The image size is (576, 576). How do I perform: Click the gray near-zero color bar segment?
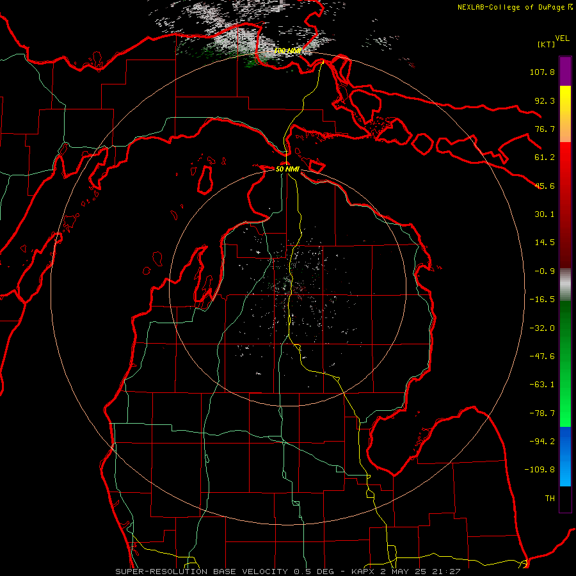click(565, 285)
